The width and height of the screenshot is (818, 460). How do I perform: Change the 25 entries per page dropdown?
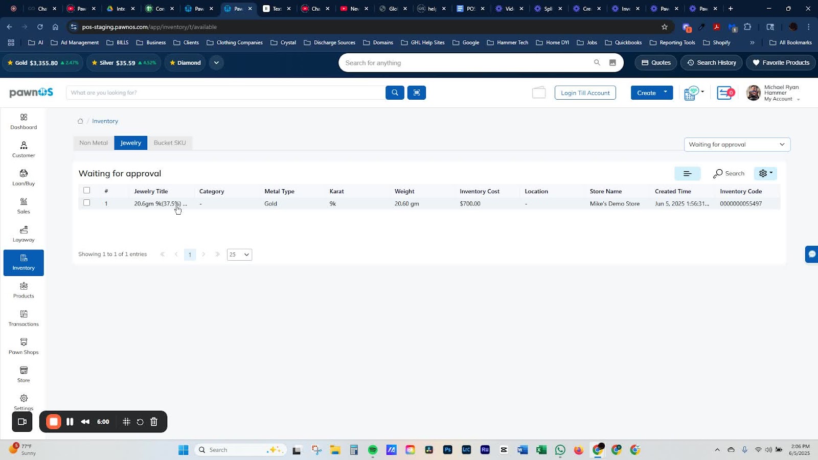click(x=239, y=255)
